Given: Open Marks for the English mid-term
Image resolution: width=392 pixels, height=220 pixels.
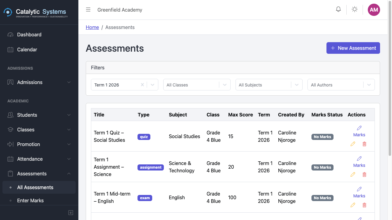Looking at the screenshot, I should [x=359, y=193].
